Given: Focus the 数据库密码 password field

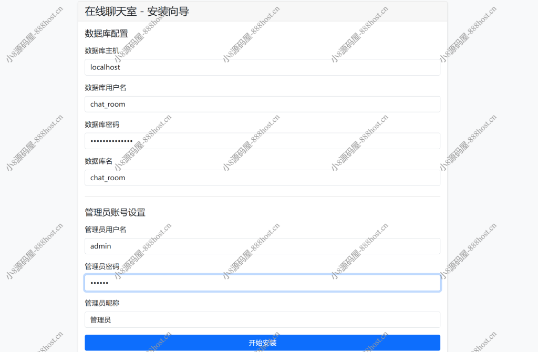Looking at the screenshot, I should click(x=263, y=141).
